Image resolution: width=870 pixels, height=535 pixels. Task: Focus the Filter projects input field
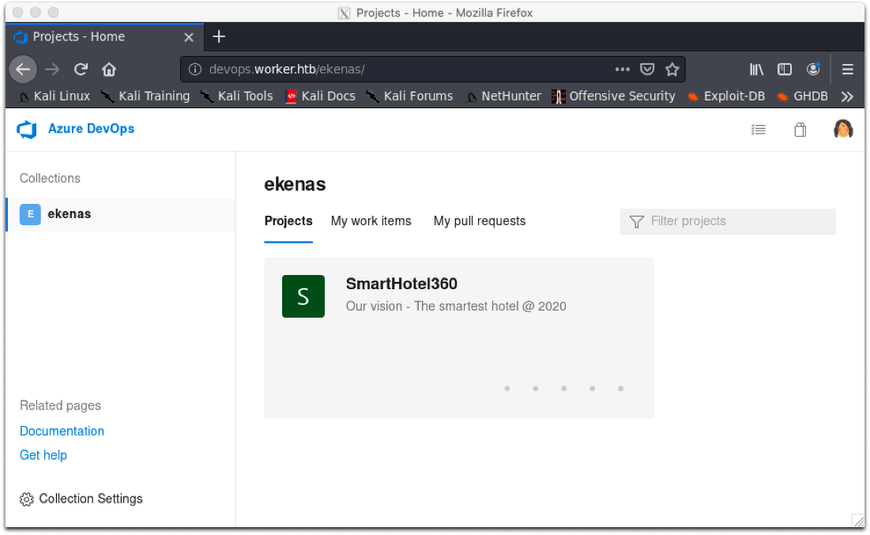[x=728, y=222]
